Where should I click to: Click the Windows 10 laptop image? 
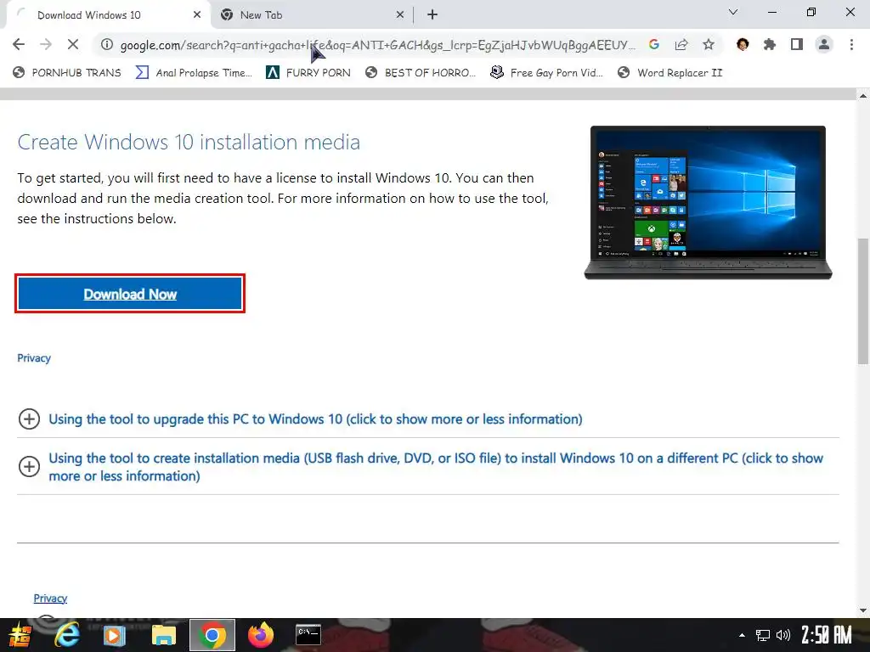(708, 202)
